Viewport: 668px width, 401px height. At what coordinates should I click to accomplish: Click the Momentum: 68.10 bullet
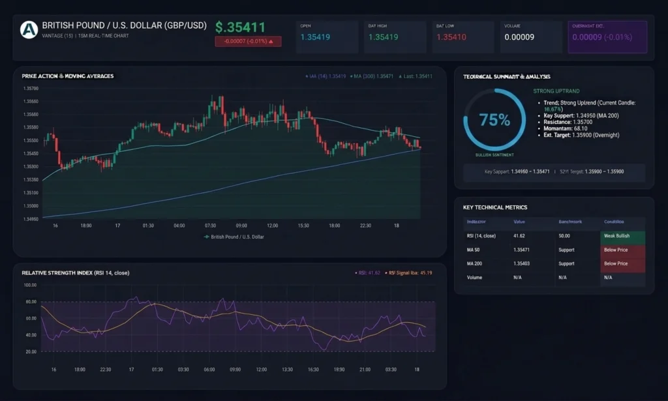click(x=566, y=128)
